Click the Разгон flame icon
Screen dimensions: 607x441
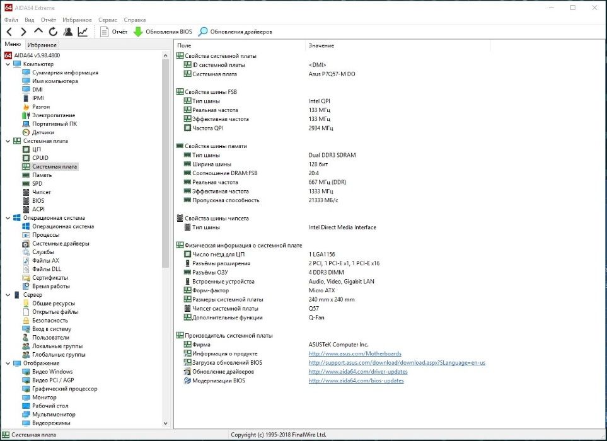[x=26, y=106]
